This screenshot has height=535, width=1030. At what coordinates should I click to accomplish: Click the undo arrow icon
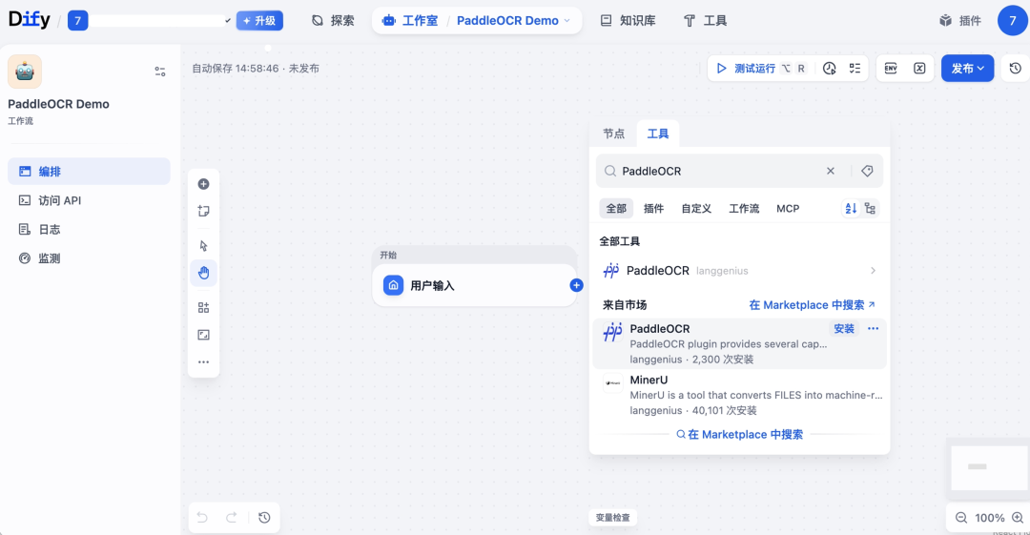(x=202, y=518)
